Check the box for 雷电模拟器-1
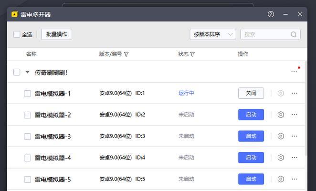Viewport: 316px width, 191px height. (x=27, y=94)
